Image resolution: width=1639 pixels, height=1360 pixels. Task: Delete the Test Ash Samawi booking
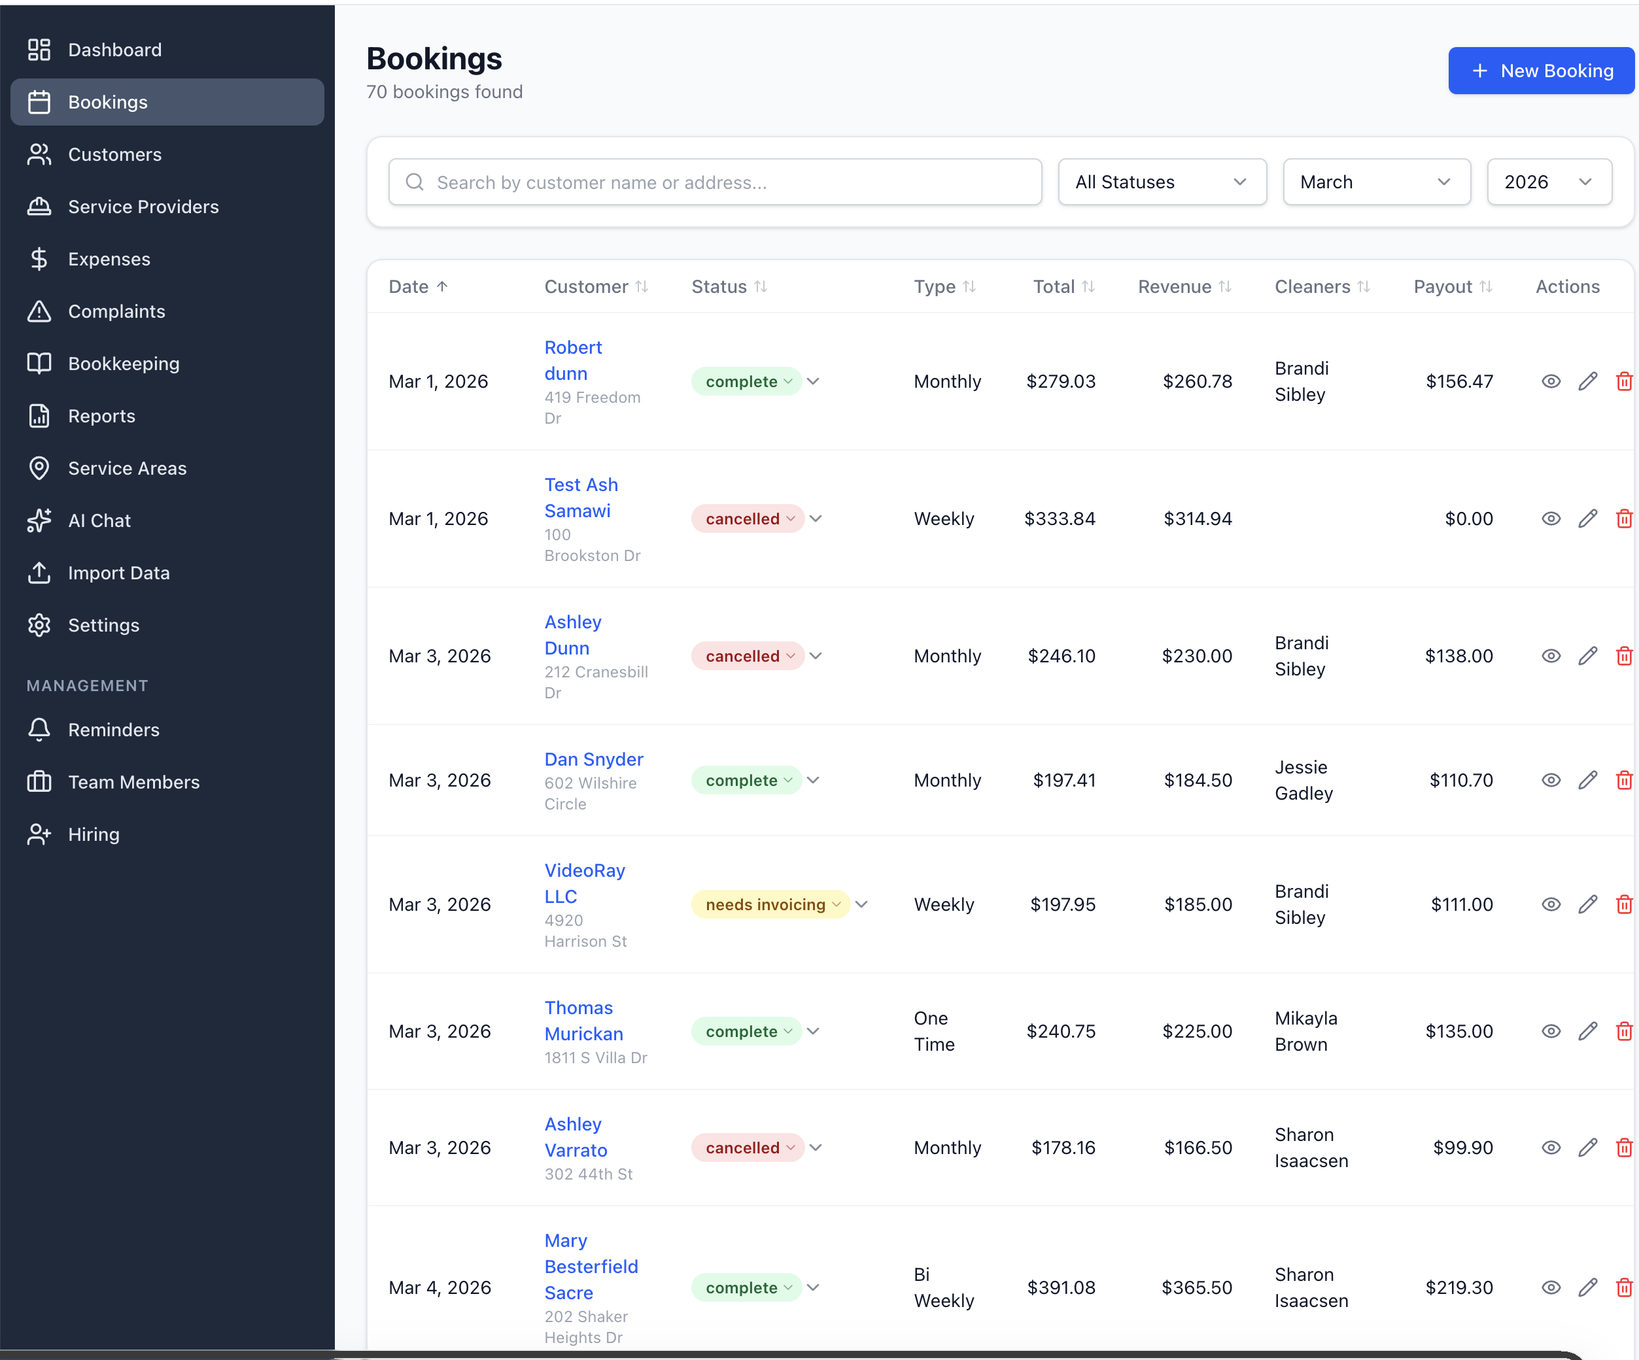[1623, 519]
